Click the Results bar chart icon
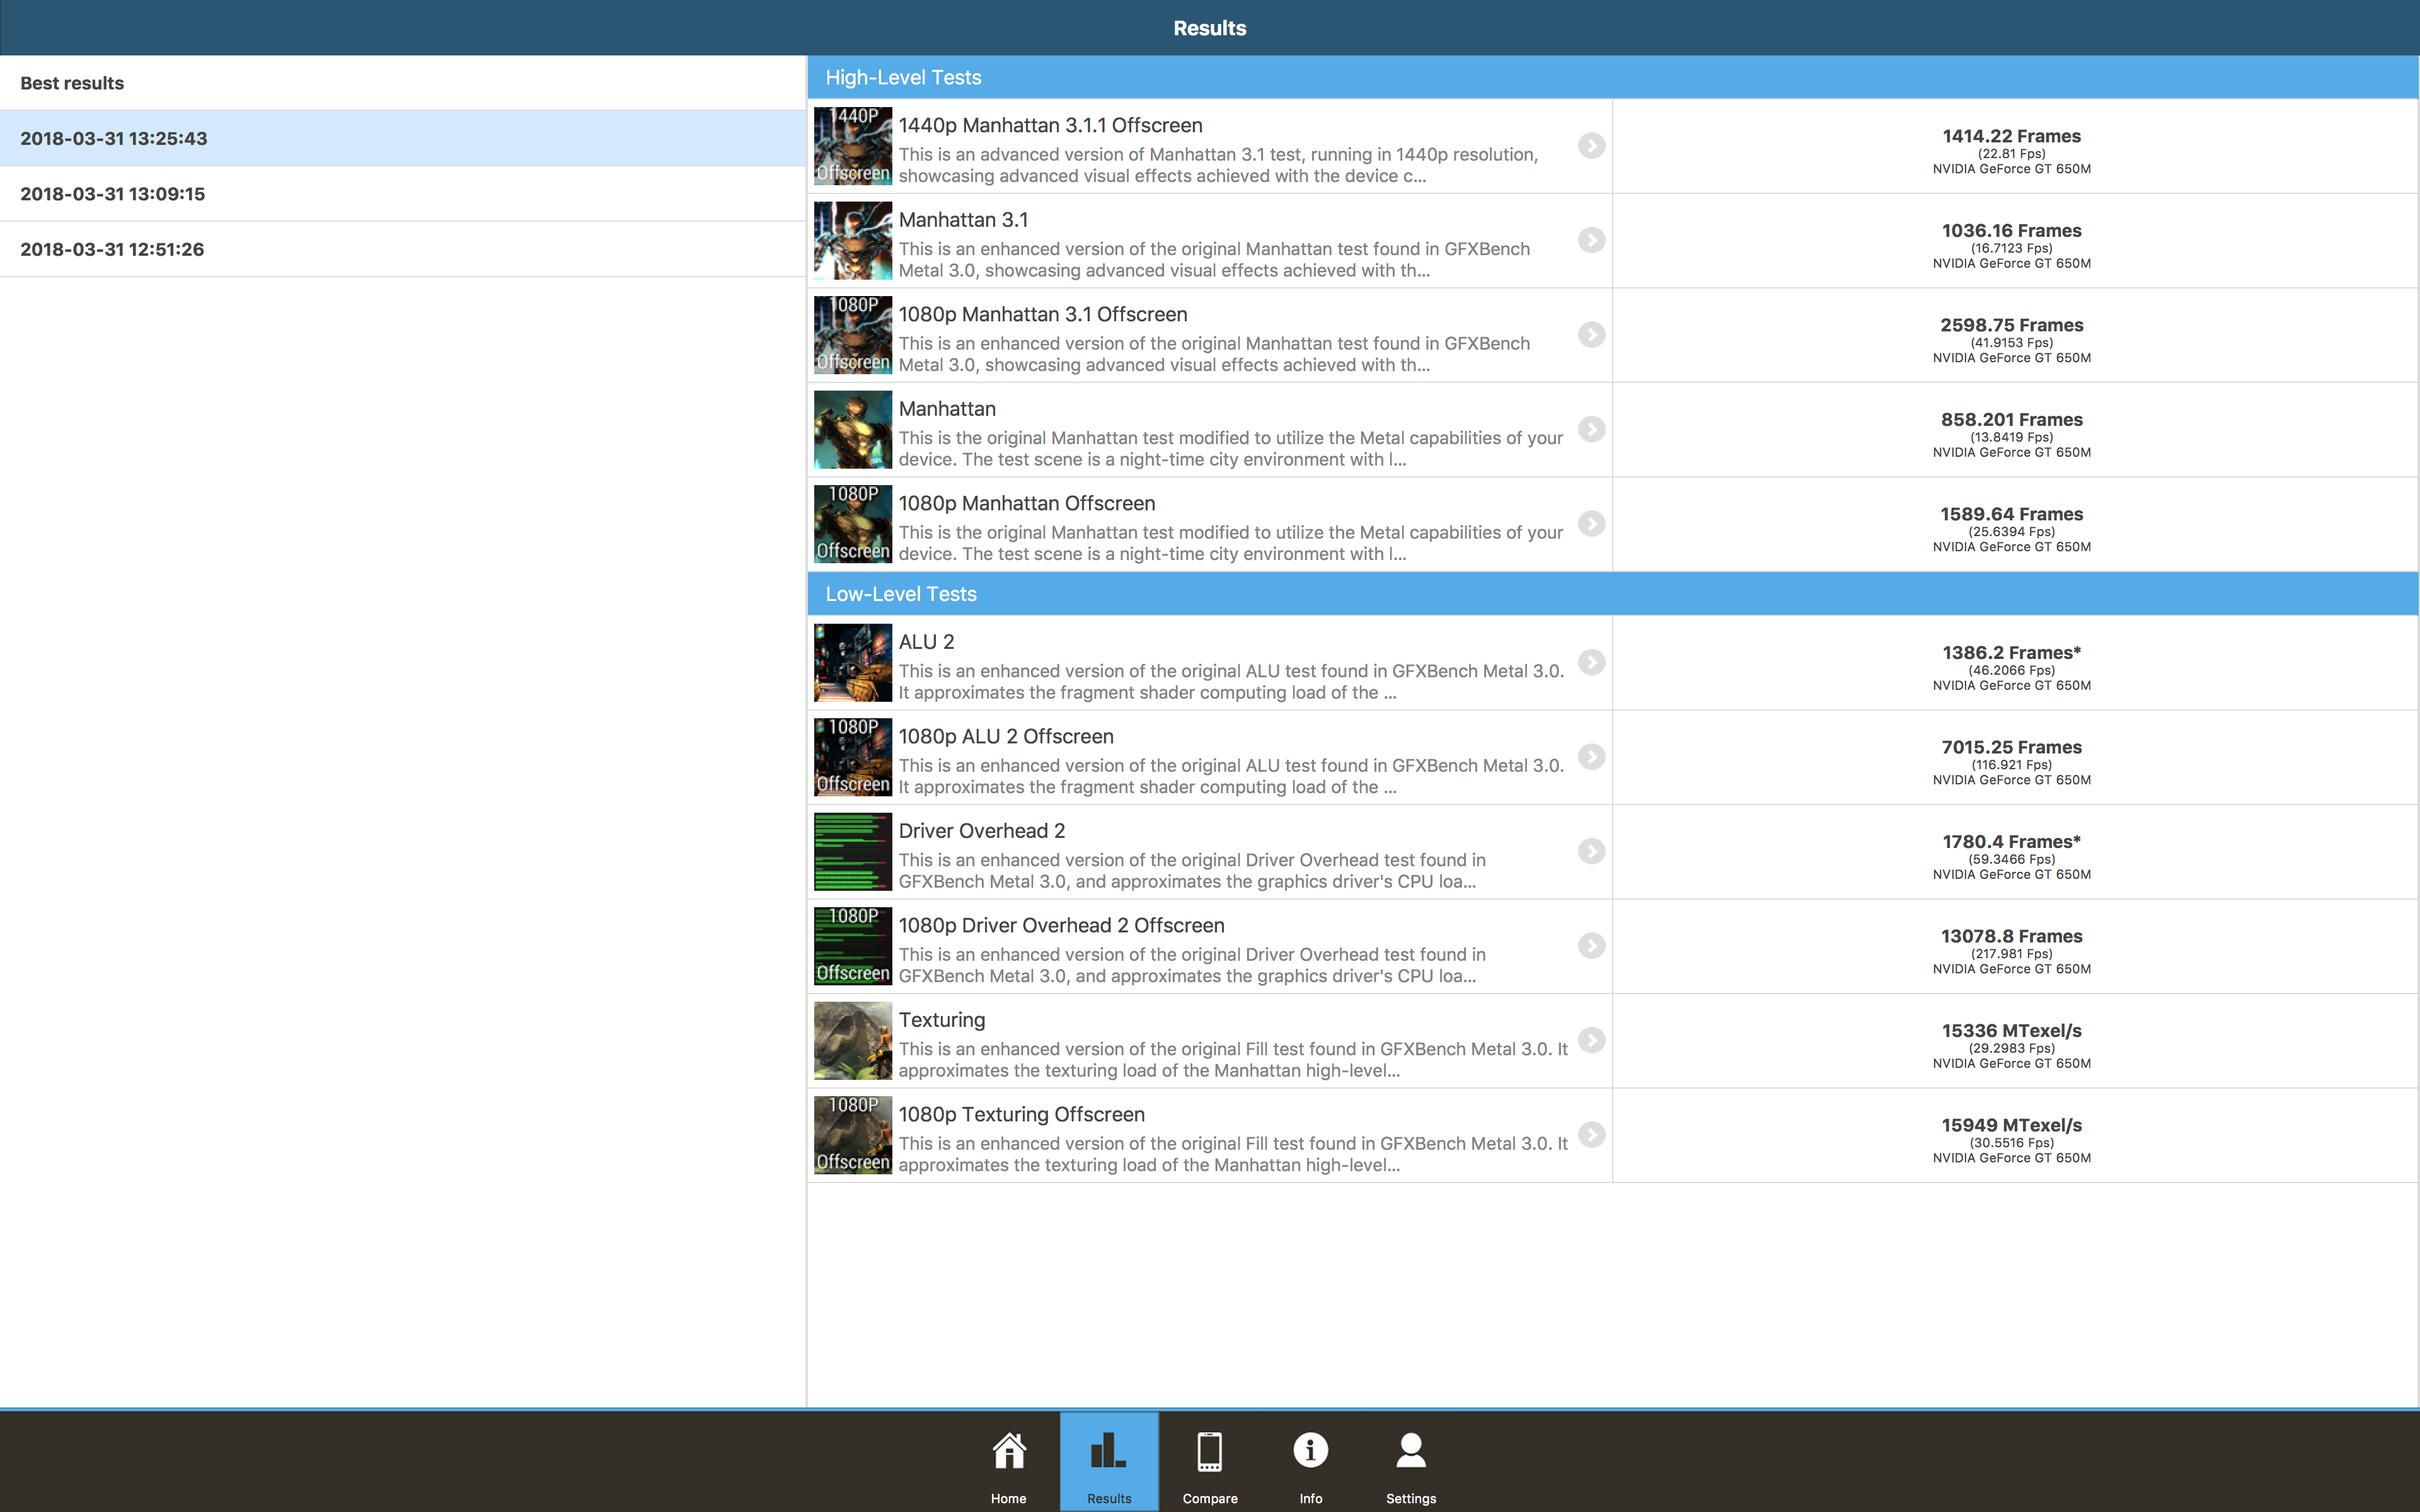 (x=1108, y=1452)
